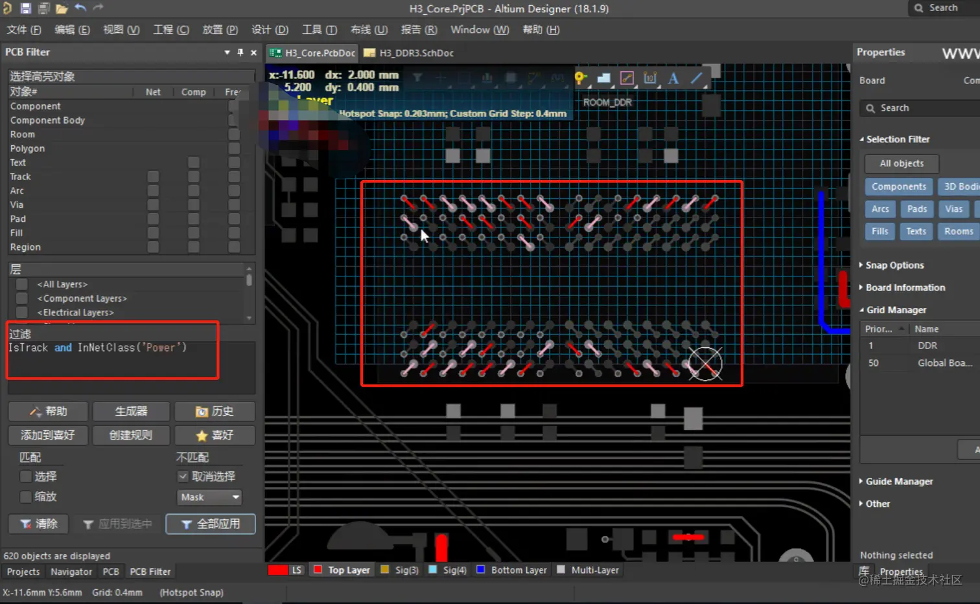Image resolution: width=980 pixels, height=604 pixels.
Task: Expand the Other section
Action: click(861, 504)
